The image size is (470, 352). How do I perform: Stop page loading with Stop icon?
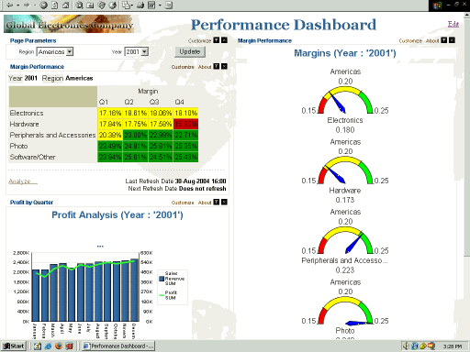tap(43, 5)
